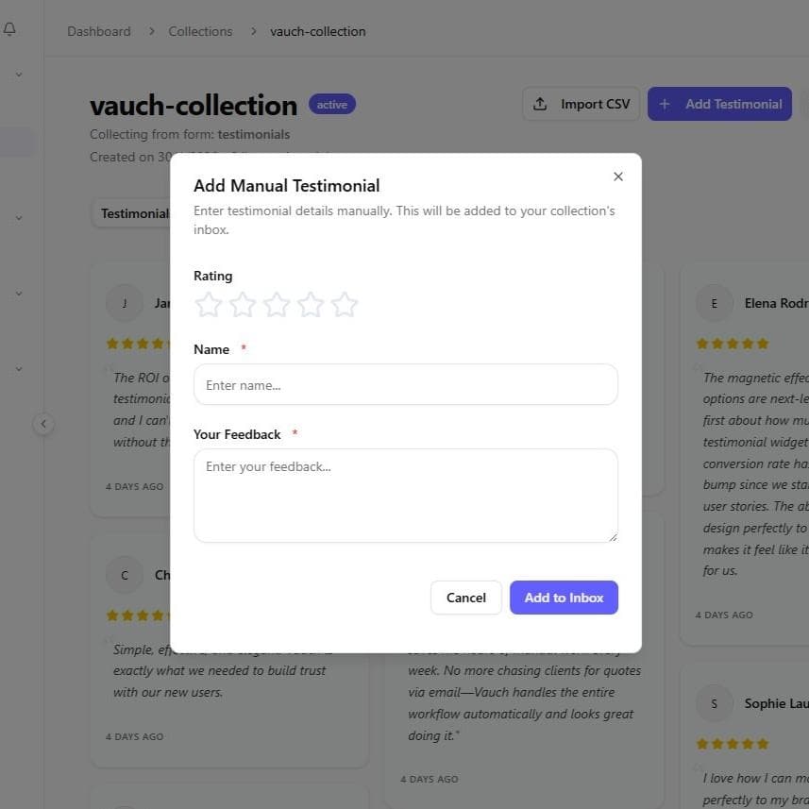Click the 'Enter your feedback' text area

tap(405, 495)
